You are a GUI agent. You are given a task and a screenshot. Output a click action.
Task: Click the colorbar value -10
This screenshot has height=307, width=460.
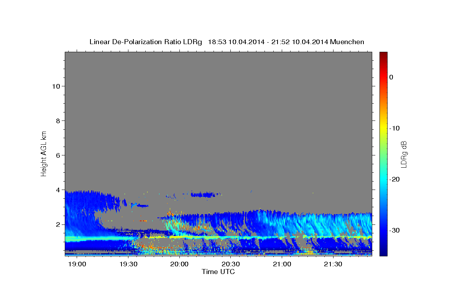coord(395,128)
